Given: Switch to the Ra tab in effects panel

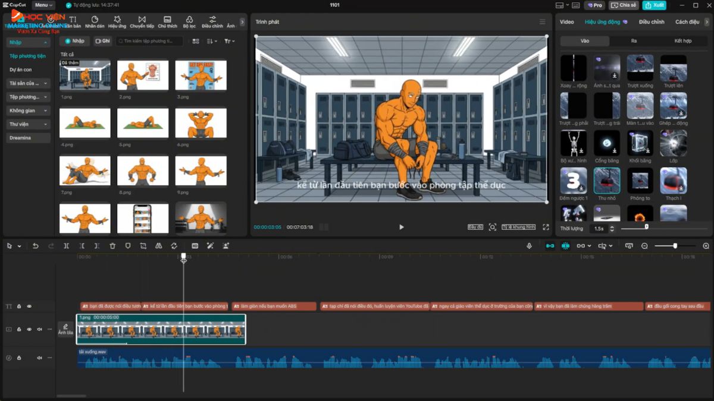Looking at the screenshot, I should pyautogui.click(x=632, y=40).
